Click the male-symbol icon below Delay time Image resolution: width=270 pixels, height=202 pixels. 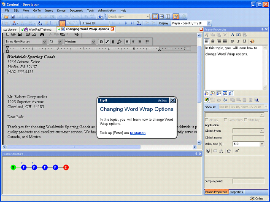(x=237, y=151)
